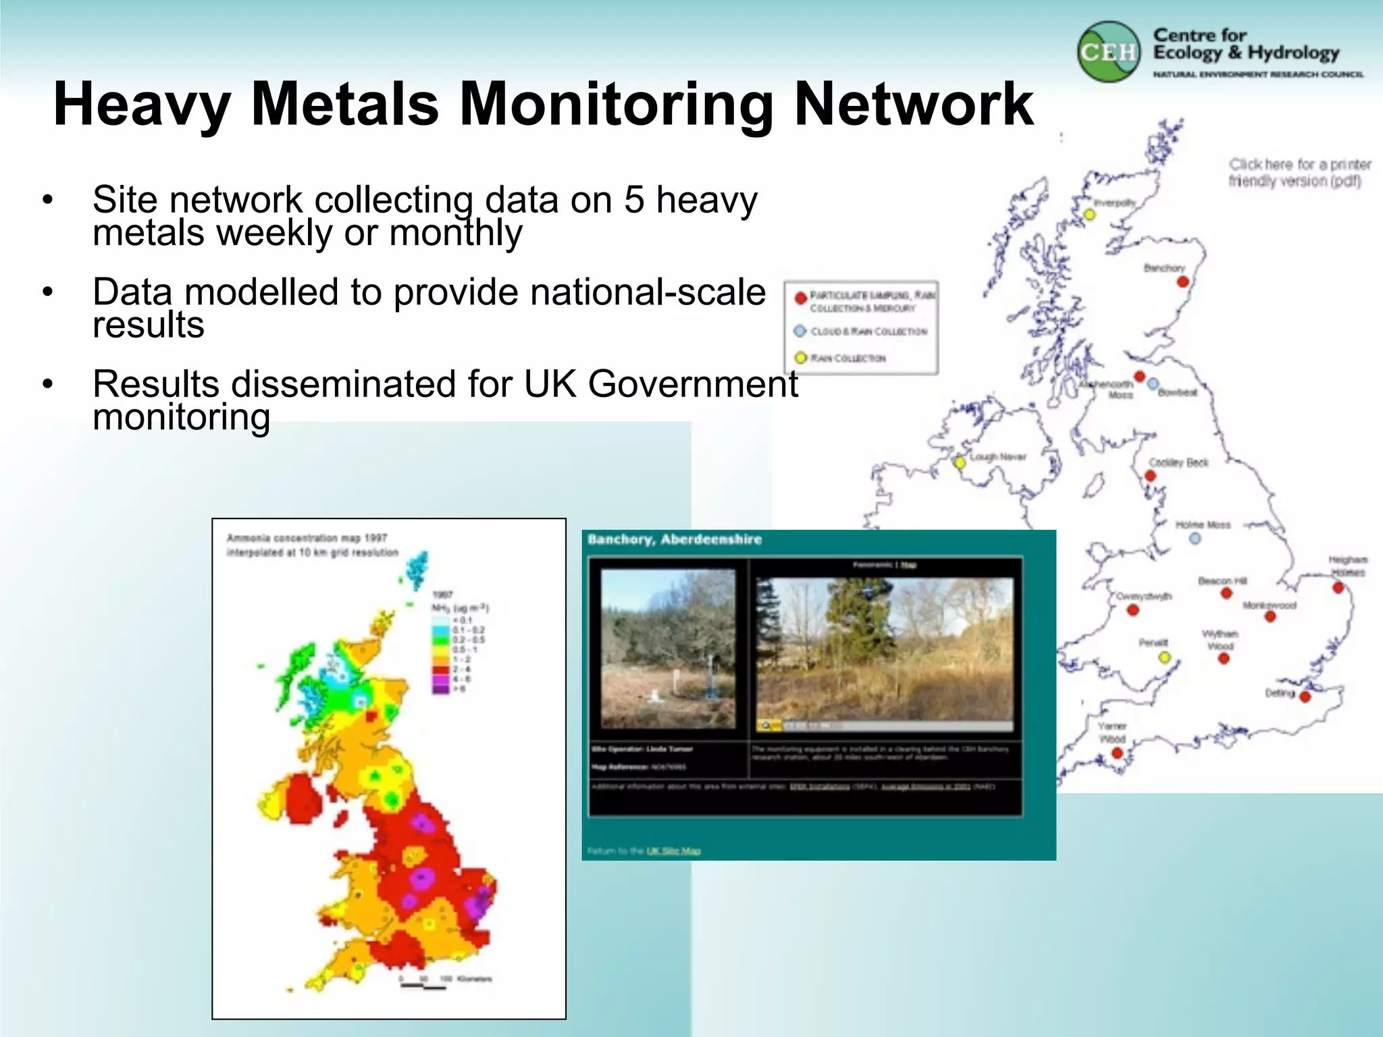Click the Detling red site marker

click(x=1305, y=697)
